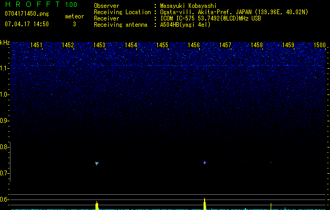The height and width of the screenshot is (210, 330).
Task: Click the HROFFT application title text
Action: coord(31,5)
